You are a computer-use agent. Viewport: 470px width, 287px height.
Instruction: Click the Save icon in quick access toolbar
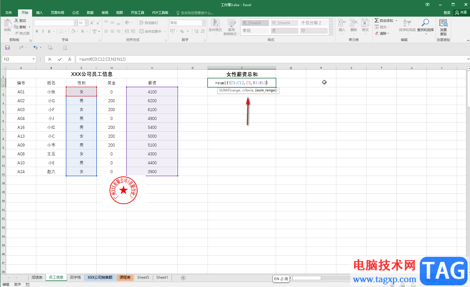pos(7,48)
